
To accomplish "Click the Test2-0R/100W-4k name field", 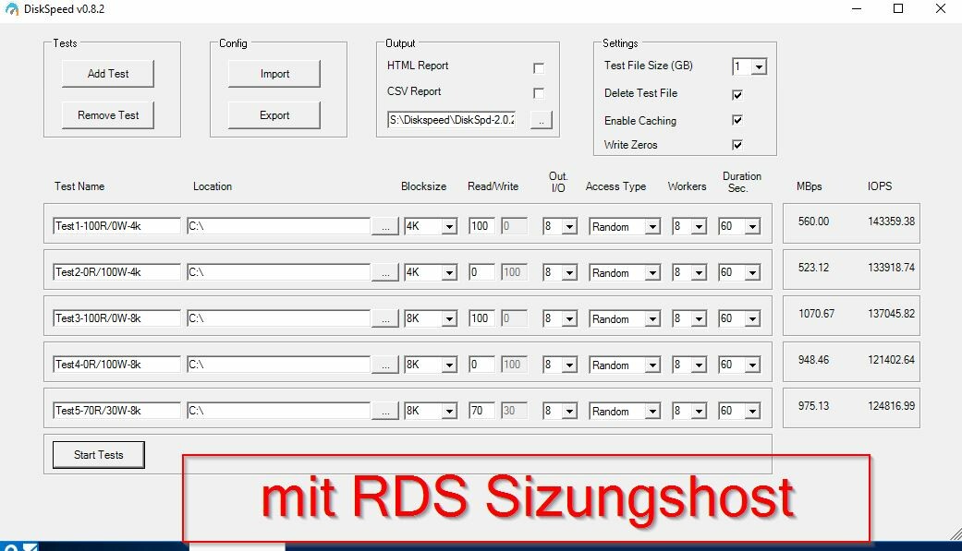I will pyautogui.click(x=116, y=272).
